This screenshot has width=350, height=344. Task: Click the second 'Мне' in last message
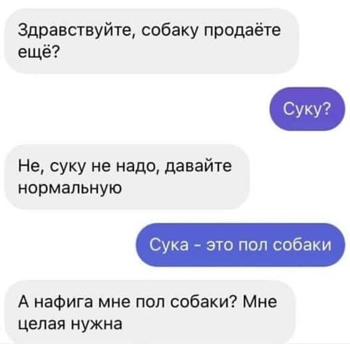(260, 301)
